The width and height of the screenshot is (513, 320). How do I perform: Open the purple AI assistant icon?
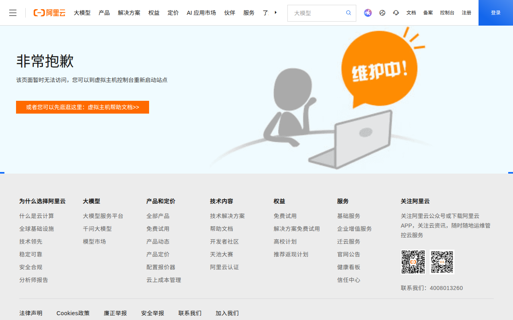pos(368,13)
